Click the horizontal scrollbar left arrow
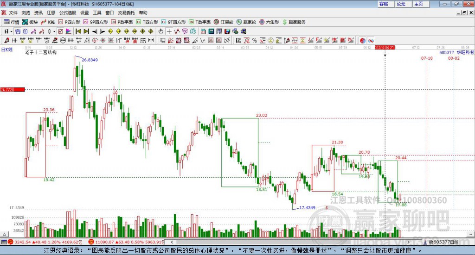This screenshot has width=475, height=255. (x=172, y=242)
